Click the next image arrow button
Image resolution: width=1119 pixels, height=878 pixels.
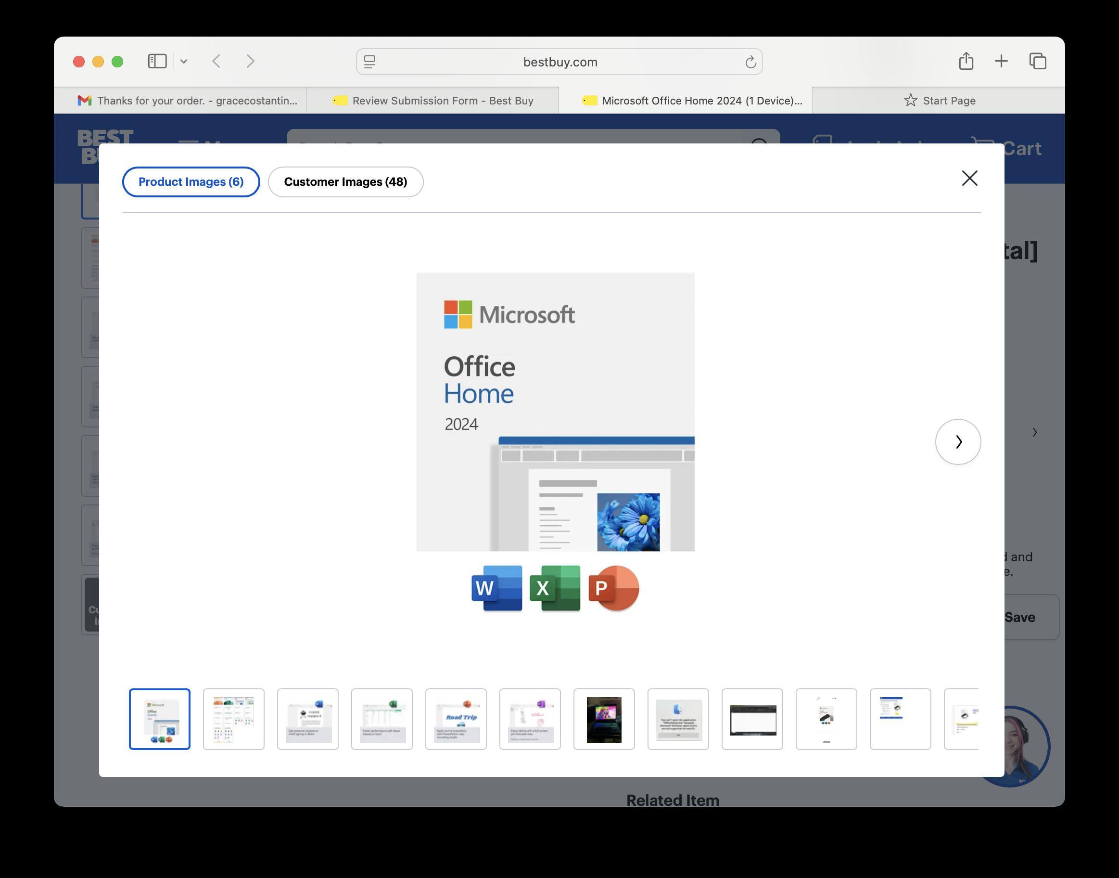(x=958, y=441)
